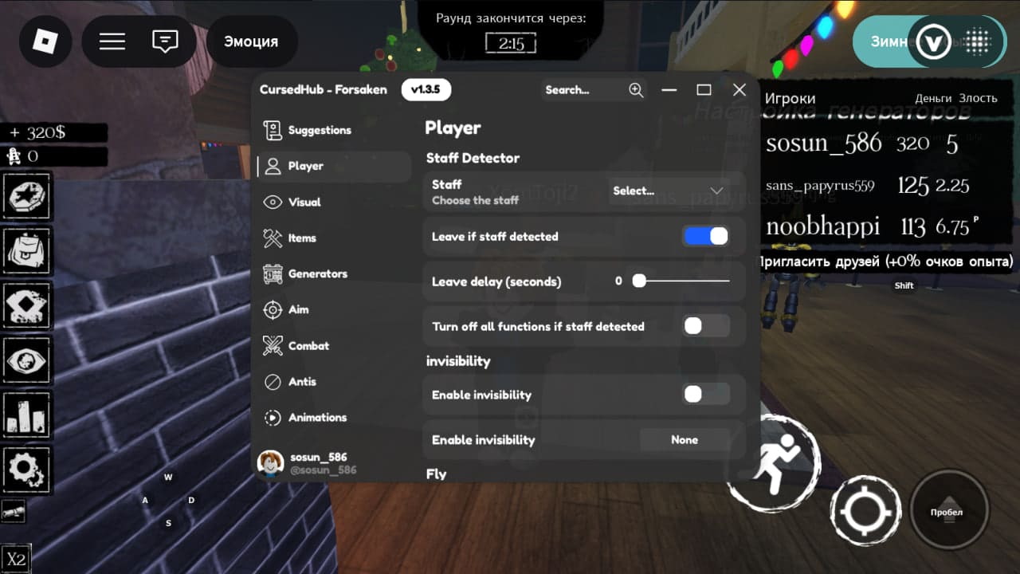The image size is (1020, 574).
Task: Switch to the Visual section
Action: click(x=332, y=202)
